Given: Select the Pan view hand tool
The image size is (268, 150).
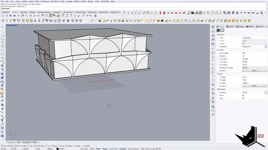Looking at the screenshot, I should (124, 13).
